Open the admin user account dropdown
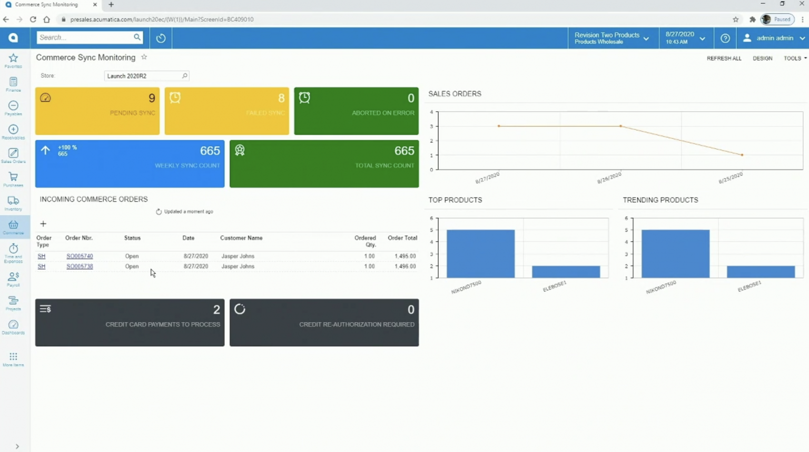The height and width of the screenshot is (452, 809). coord(773,37)
